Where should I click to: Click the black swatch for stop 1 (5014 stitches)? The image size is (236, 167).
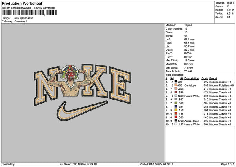176,82
